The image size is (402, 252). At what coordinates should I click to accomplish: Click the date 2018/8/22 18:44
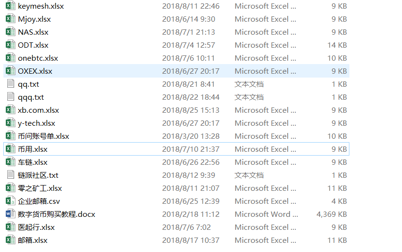191,97
